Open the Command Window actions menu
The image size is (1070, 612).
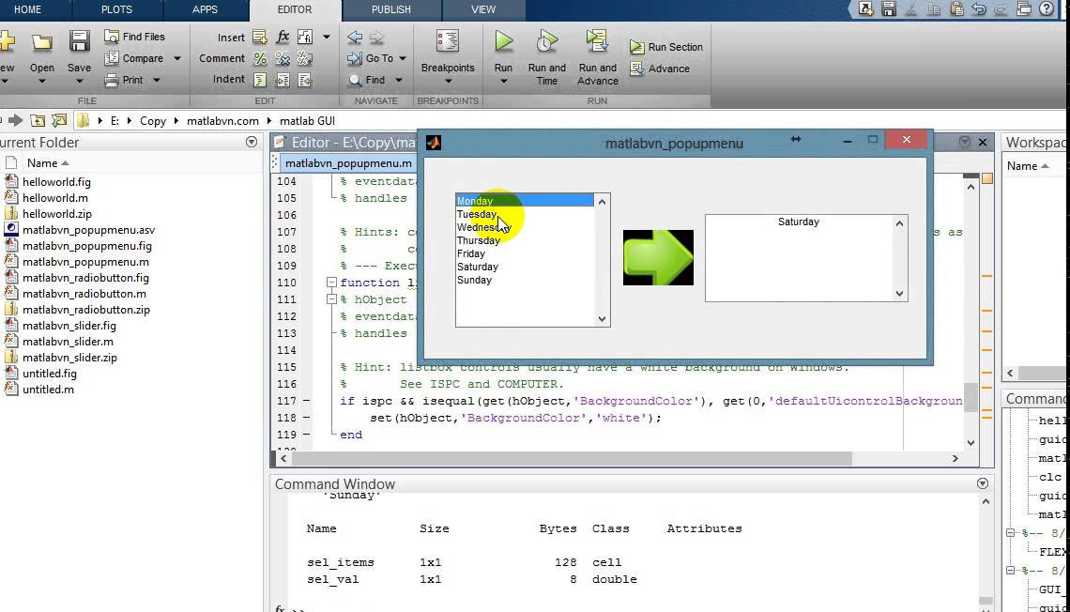pyautogui.click(x=983, y=483)
